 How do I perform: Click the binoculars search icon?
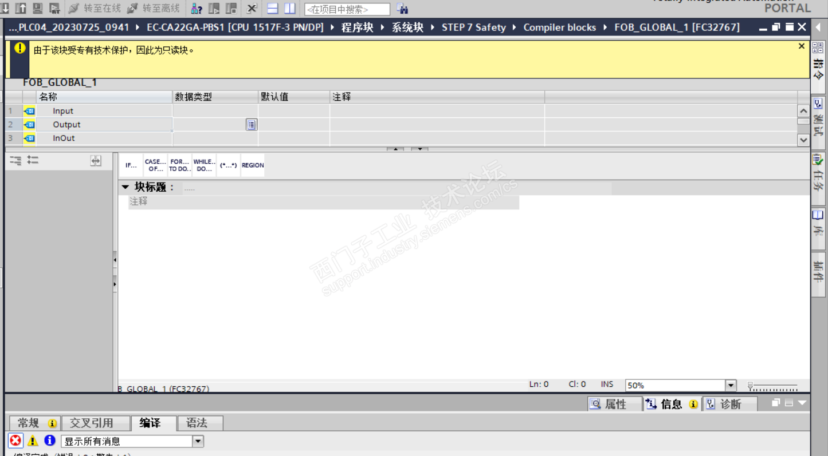click(x=402, y=9)
